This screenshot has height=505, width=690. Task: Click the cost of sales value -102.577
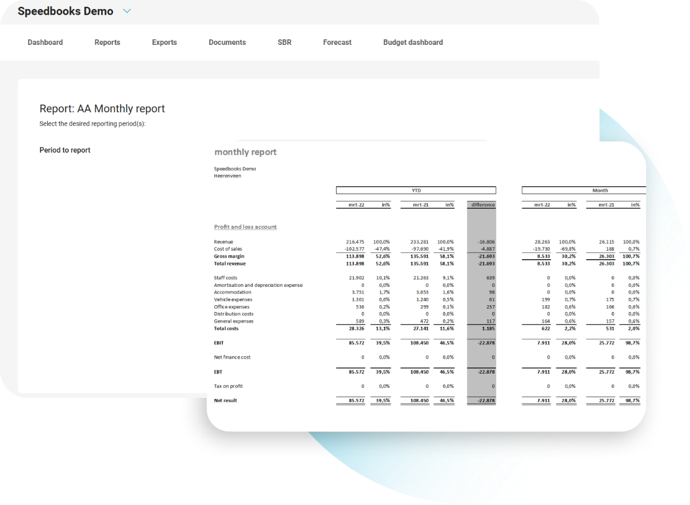point(355,249)
